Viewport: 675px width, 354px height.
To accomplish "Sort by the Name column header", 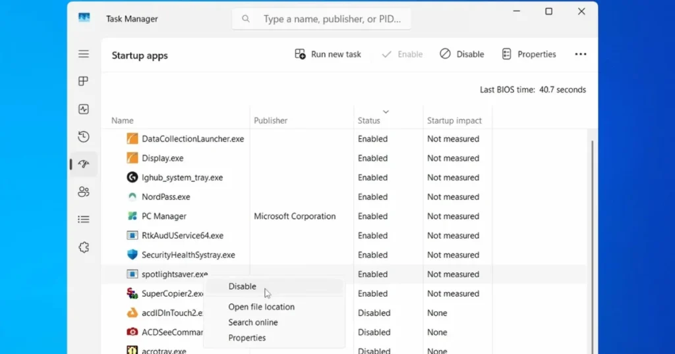I will [x=122, y=120].
